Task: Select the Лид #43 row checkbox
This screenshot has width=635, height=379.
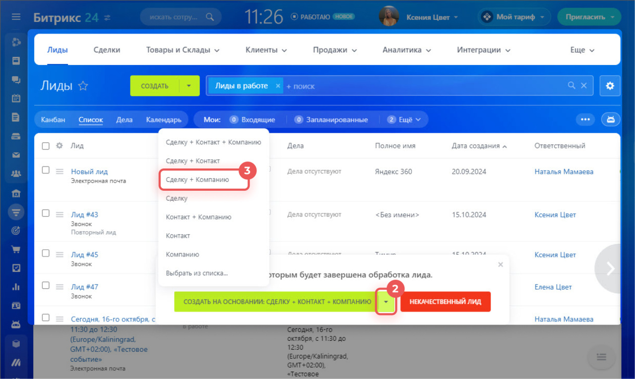Action: tap(46, 213)
